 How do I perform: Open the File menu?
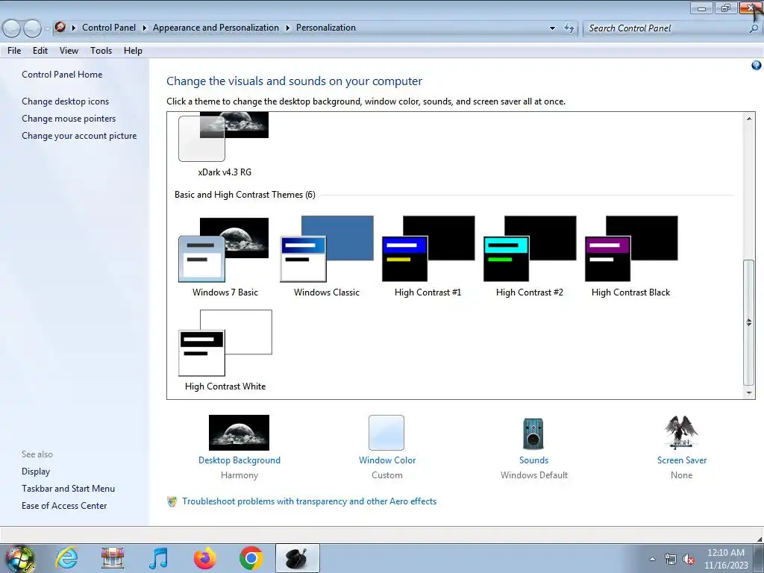[x=14, y=50]
